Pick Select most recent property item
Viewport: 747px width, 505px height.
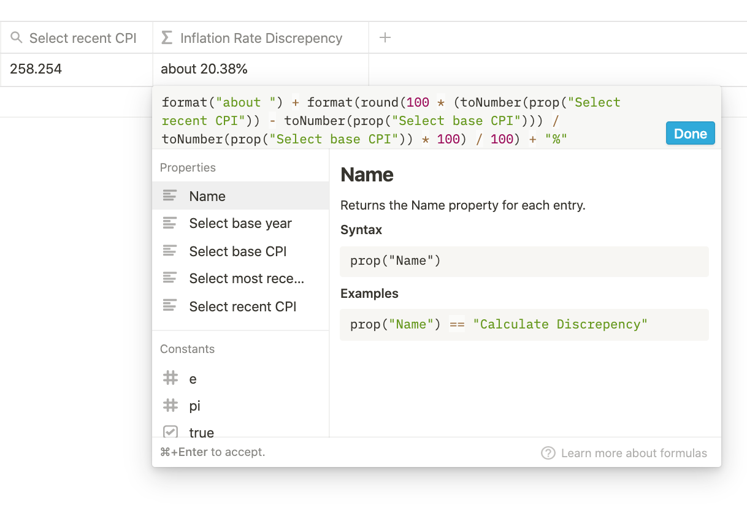coord(247,278)
